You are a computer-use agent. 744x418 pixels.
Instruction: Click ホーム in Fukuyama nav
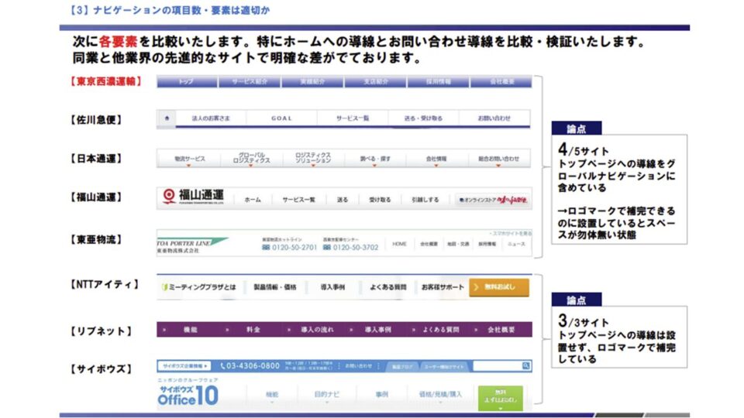point(253,200)
